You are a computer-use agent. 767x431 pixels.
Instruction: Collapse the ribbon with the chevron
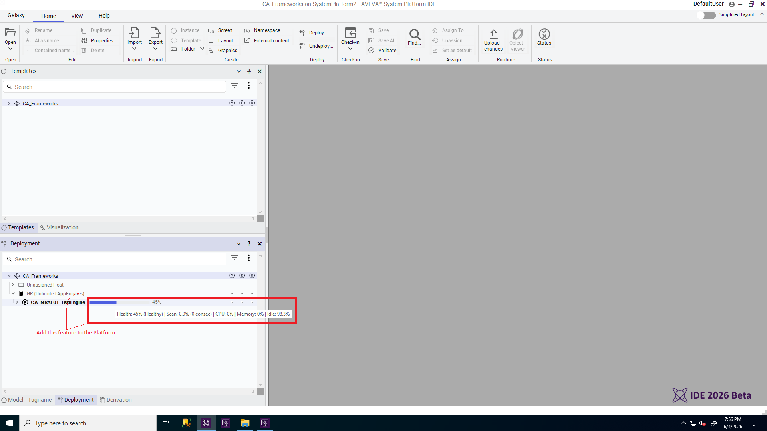[762, 14]
